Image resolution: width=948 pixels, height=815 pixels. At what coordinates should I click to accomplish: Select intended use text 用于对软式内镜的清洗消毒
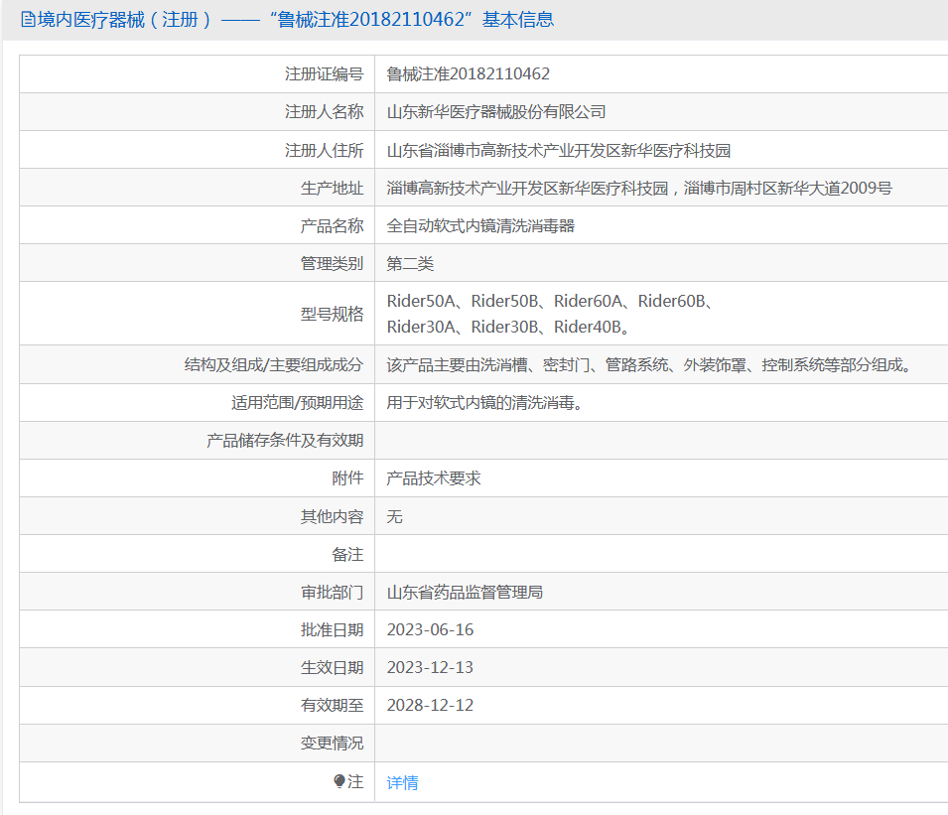484,402
